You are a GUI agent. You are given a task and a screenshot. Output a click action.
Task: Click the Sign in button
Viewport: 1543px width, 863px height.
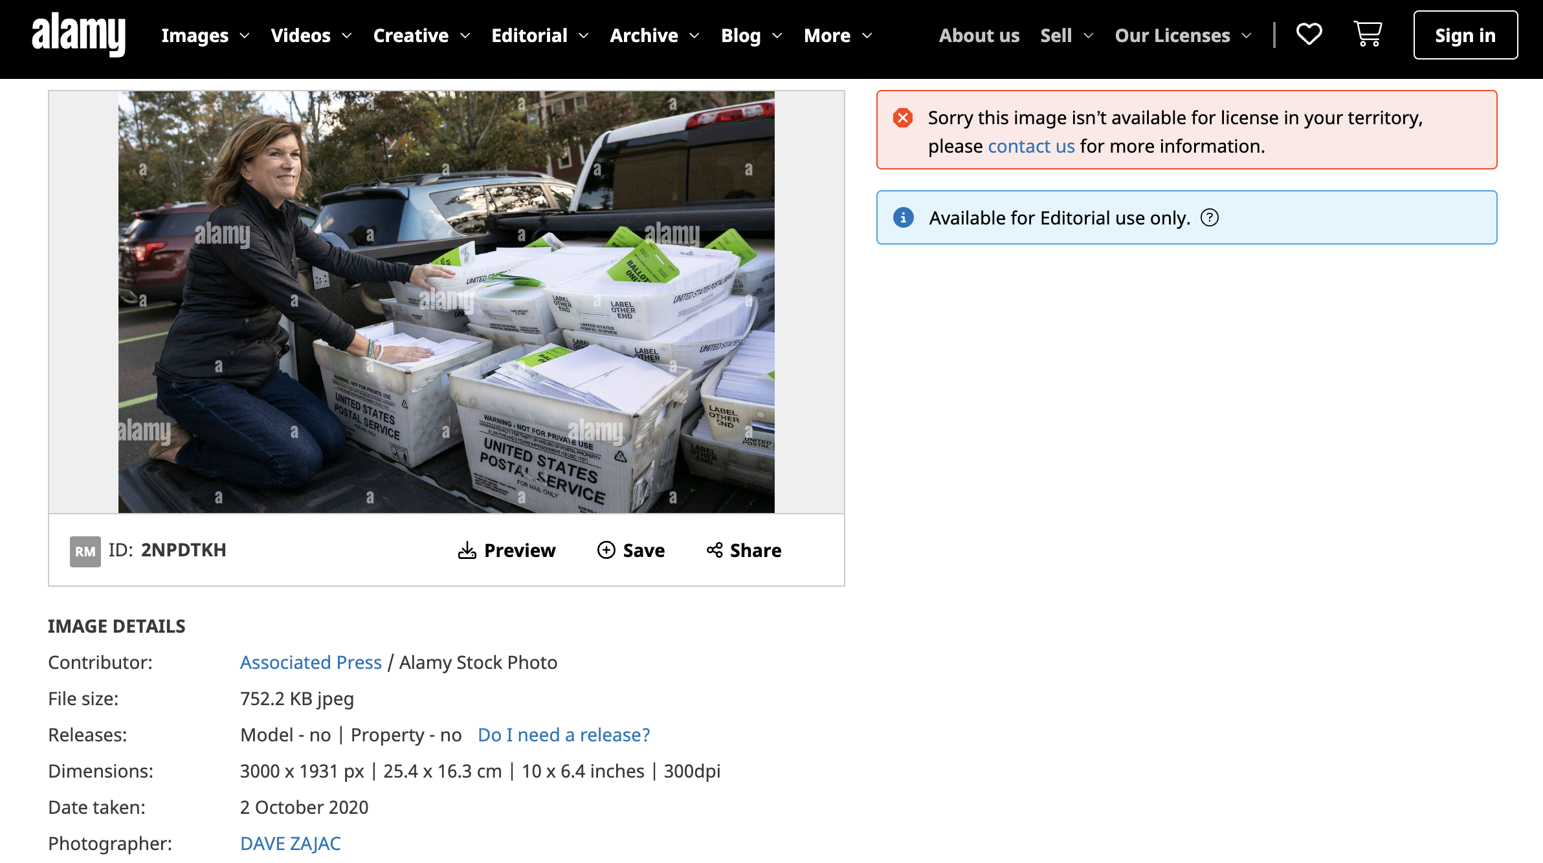coord(1465,36)
